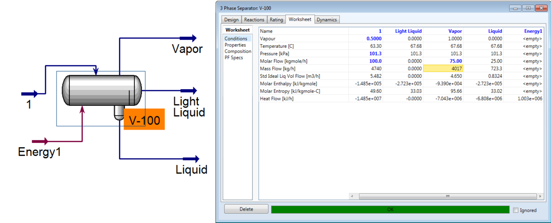The width and height of the screenshot is (551, 223).
Task: Toggle the Ignored checkbox
Action: [x=515, y=210]
